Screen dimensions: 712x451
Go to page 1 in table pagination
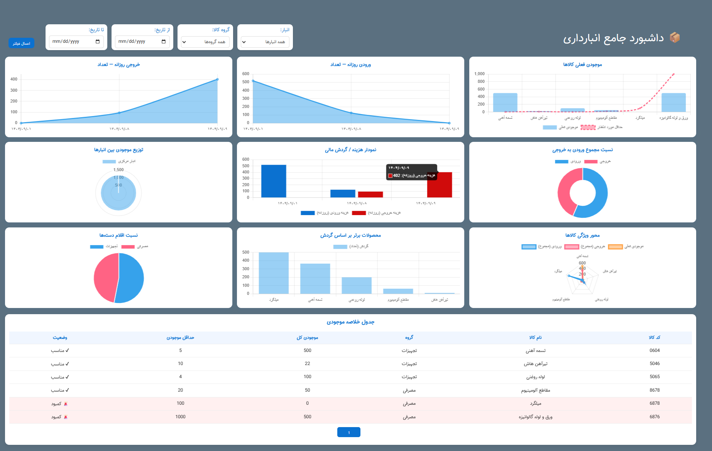(x=348, y=432)
